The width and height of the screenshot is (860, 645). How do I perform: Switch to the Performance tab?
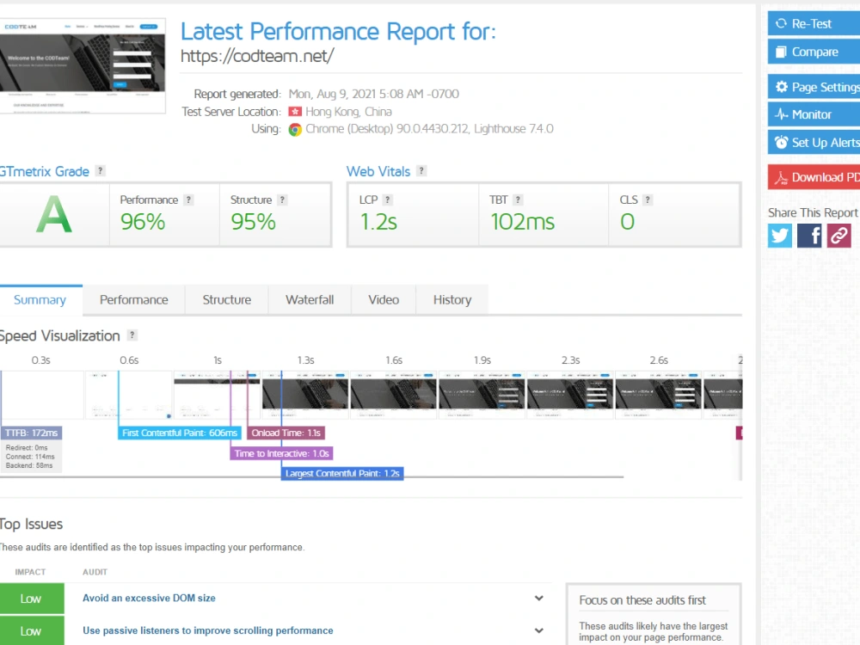tap(134, 300)
